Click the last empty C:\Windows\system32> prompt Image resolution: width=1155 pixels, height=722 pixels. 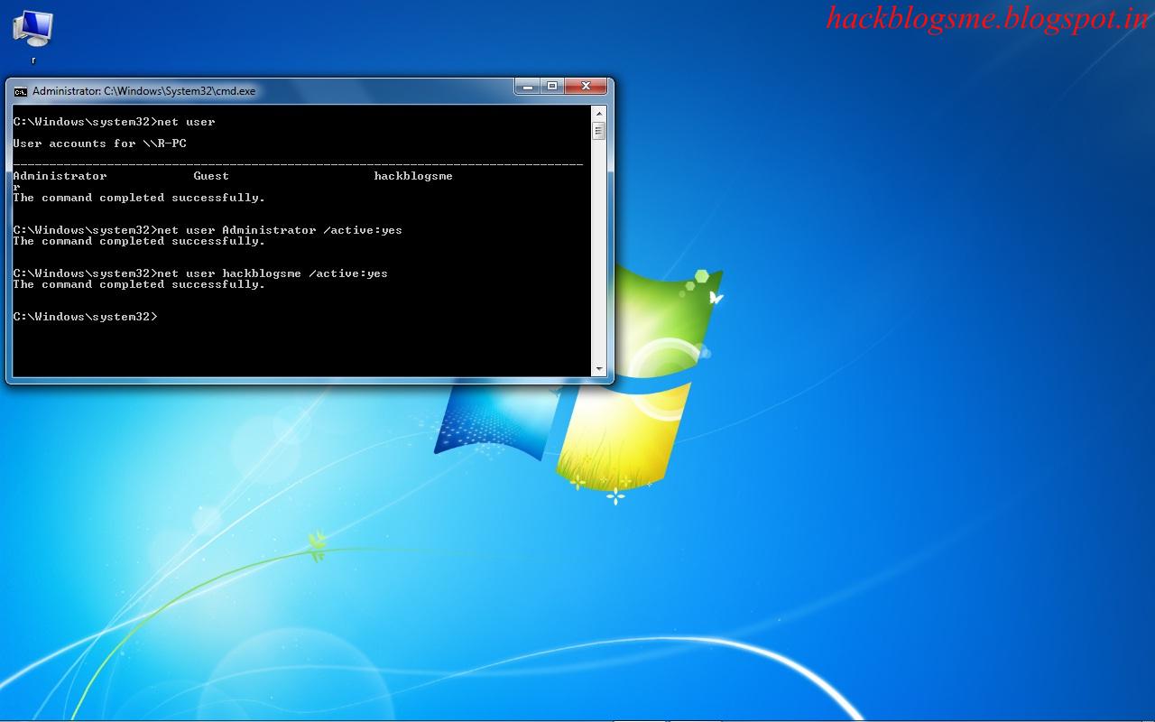pos(85,317)
